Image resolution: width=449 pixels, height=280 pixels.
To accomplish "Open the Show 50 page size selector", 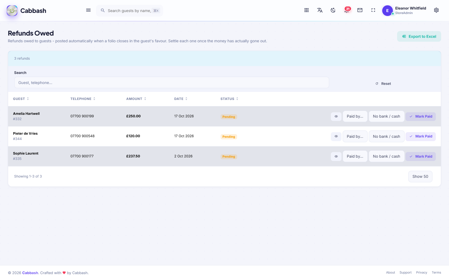I will click(x=420, y=176).
